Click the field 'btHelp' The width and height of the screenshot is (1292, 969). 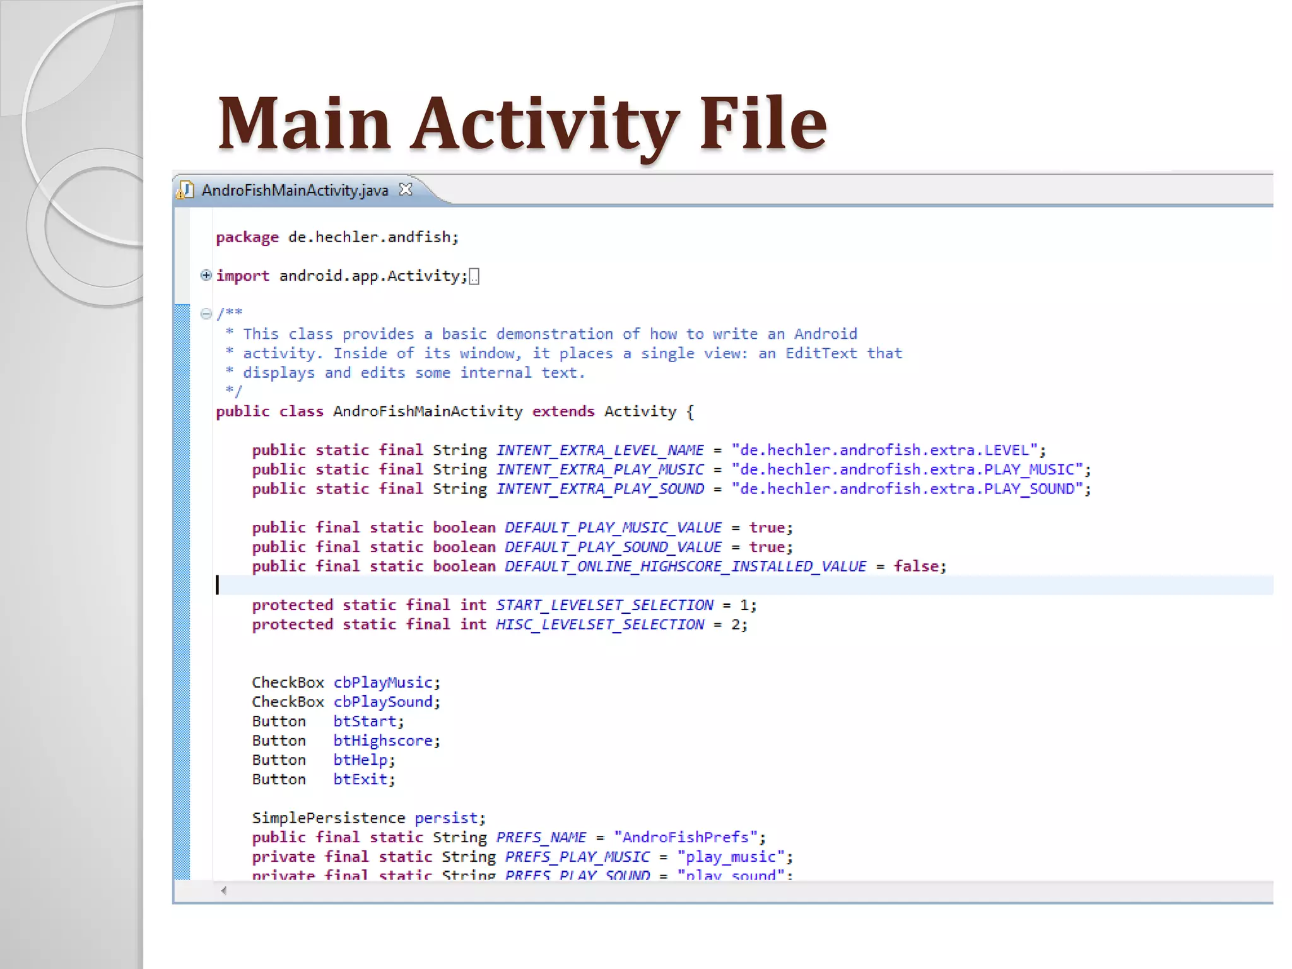point(360,760)
